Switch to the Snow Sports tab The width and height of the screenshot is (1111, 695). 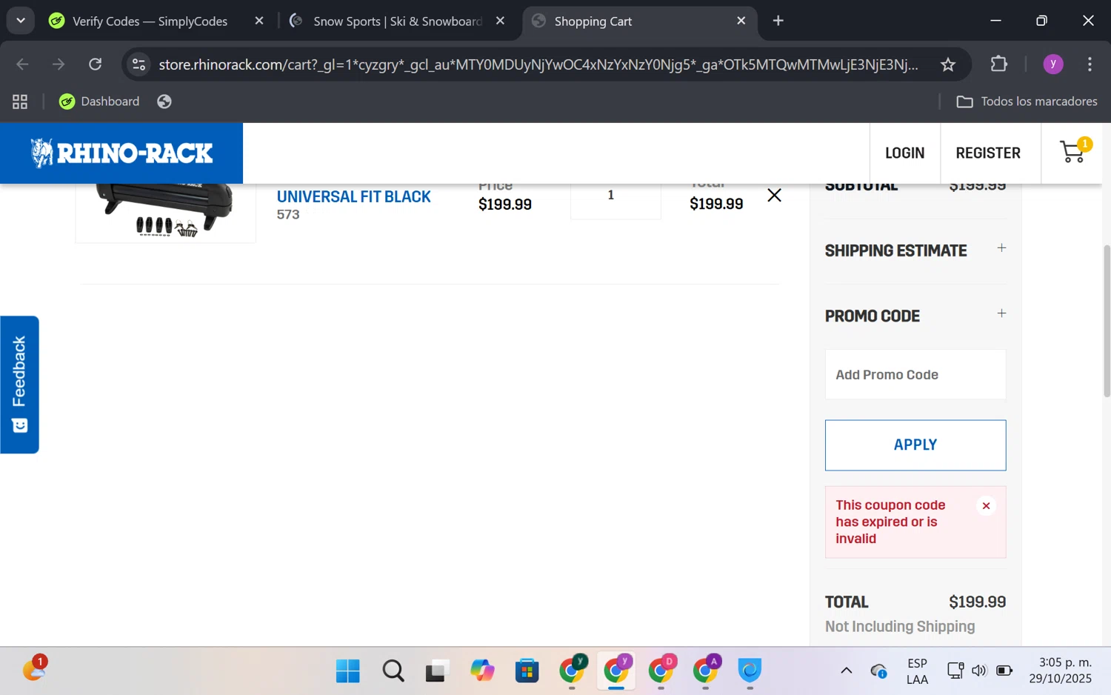point(397,21)
